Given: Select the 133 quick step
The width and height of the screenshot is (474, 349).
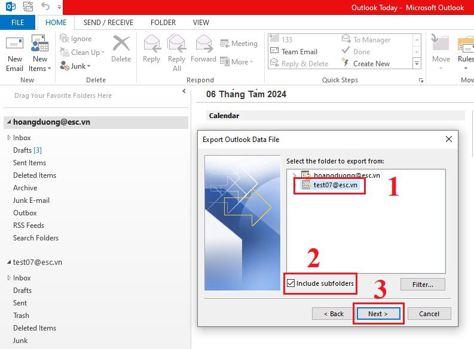Looking at the screenshot, I should pos(281,39).
